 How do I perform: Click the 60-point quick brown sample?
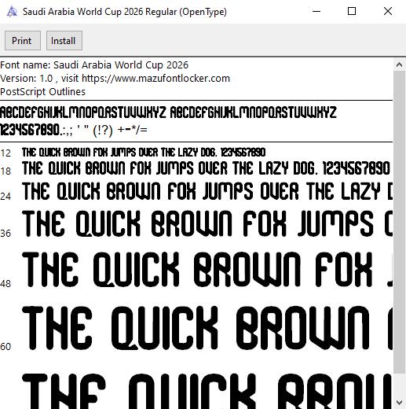point(207,328)
